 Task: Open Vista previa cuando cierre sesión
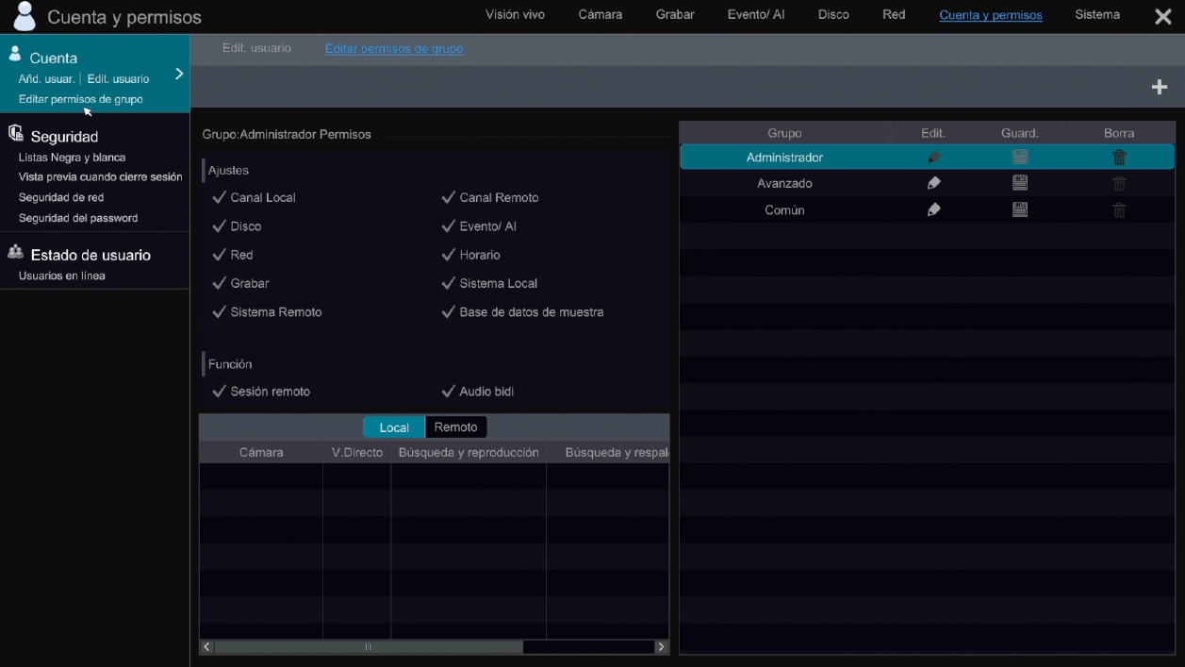tap(101, 177)
